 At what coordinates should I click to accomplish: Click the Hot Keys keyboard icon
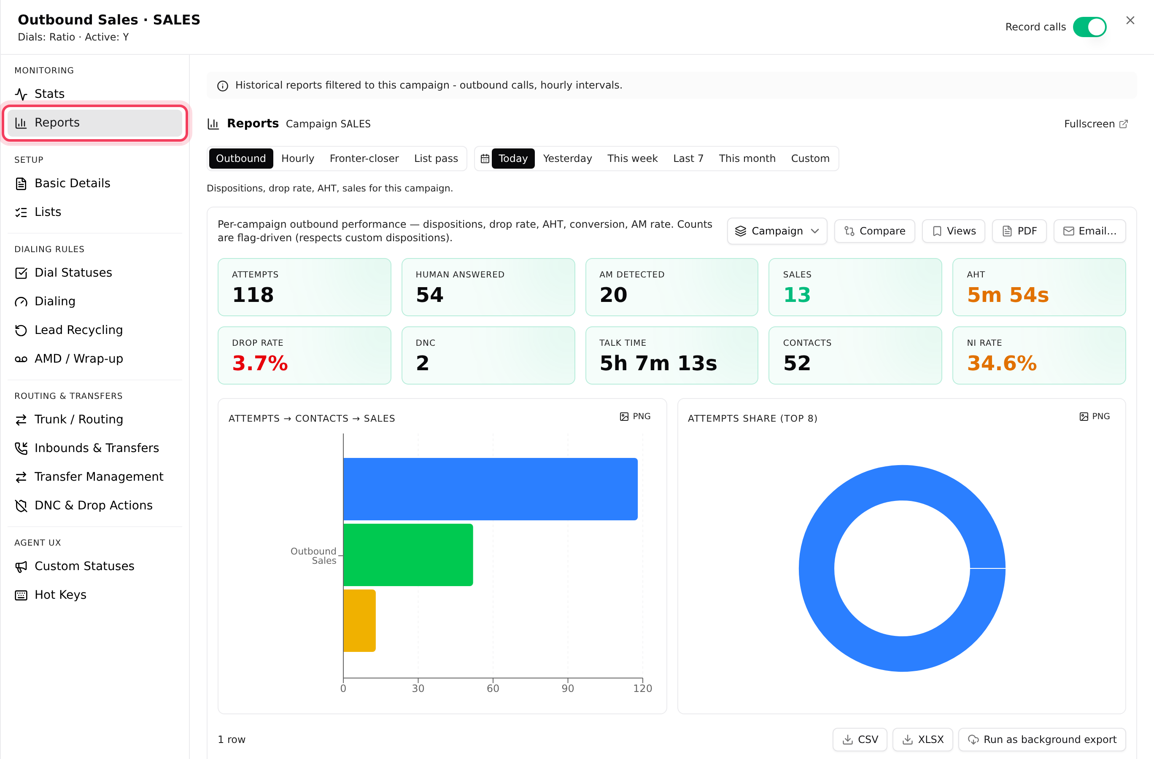[21, 595]
